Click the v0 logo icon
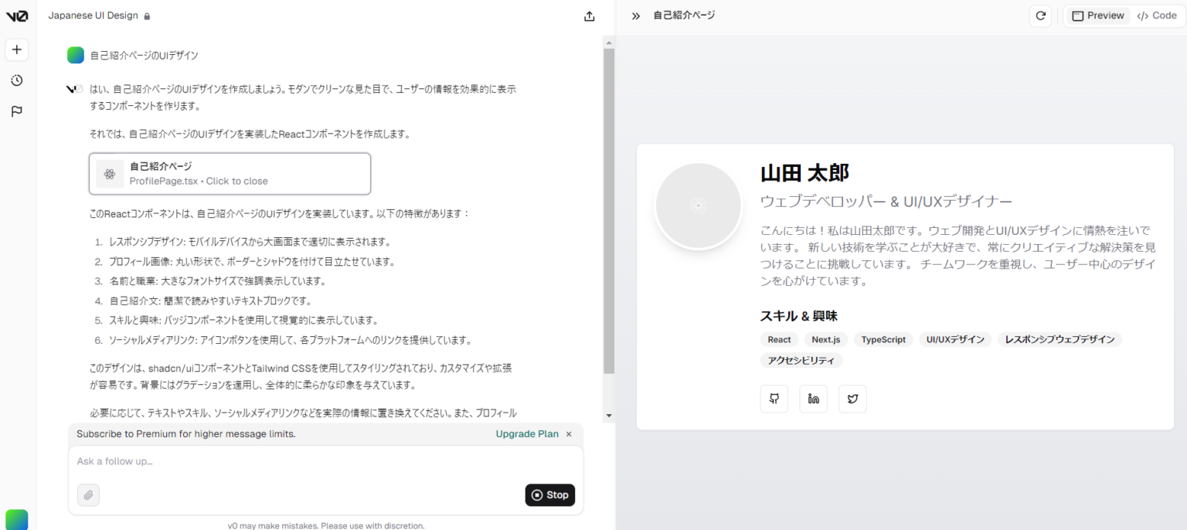The height and width of the screenshot is (530, 1187). click(x=17, y=16)
